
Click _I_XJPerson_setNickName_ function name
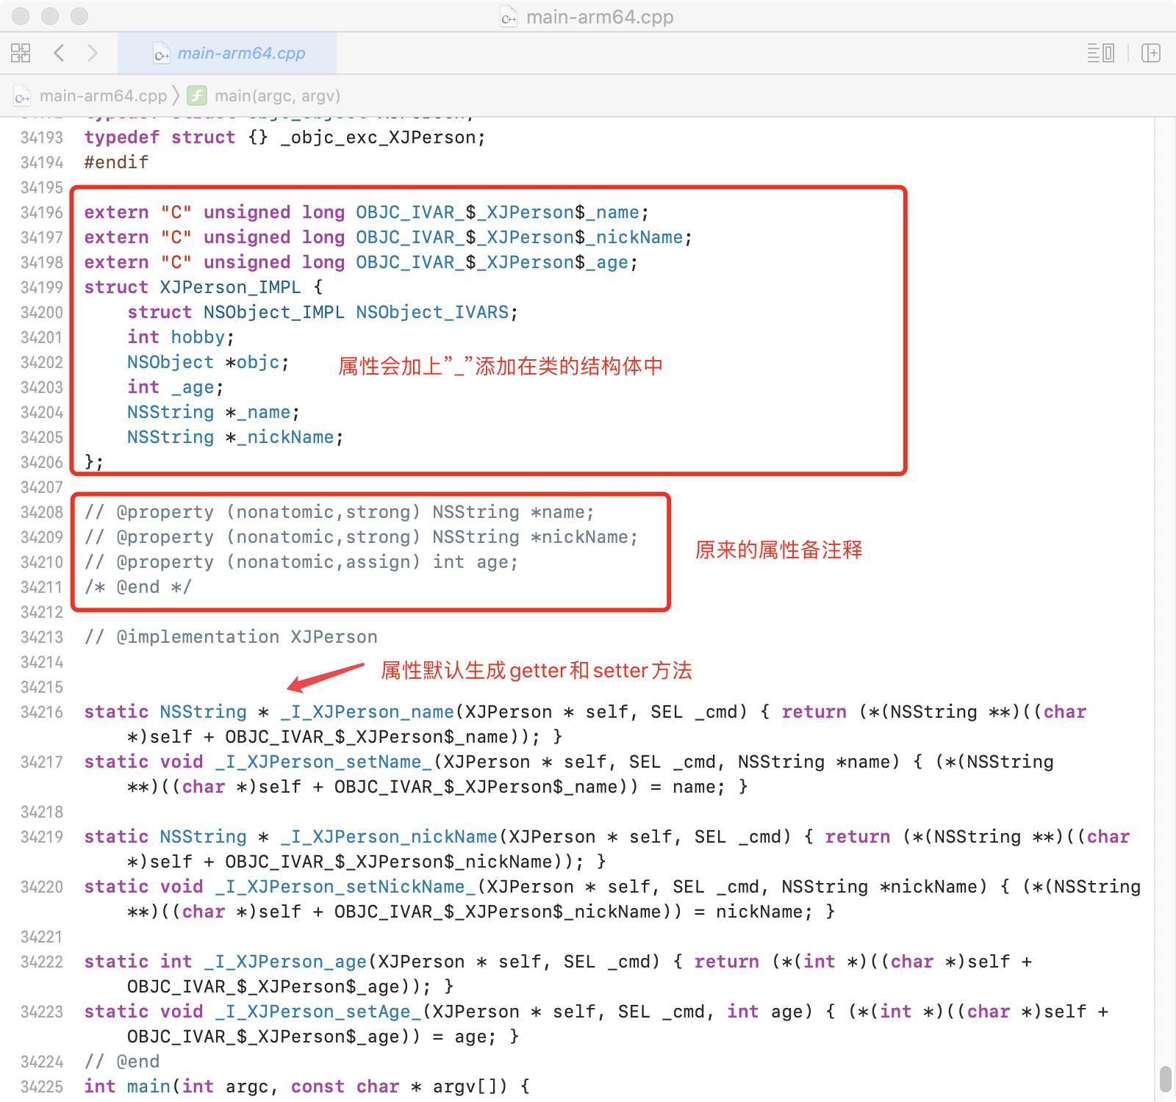345,887
